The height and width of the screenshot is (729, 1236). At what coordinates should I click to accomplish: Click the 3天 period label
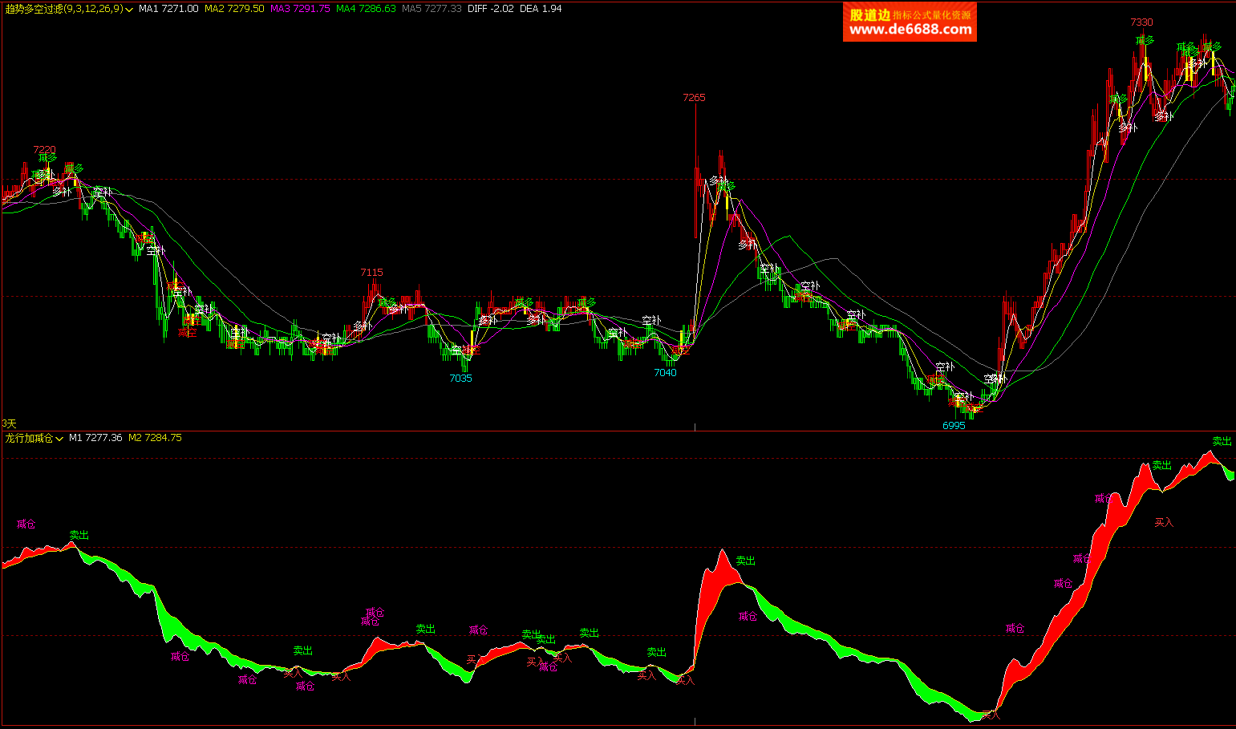tap(9, 423)
